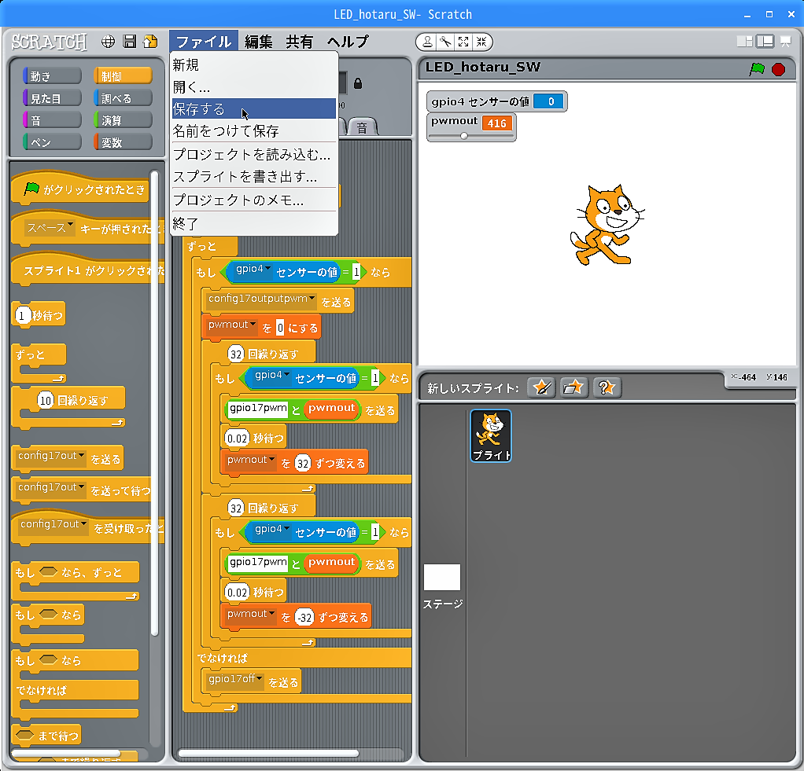Open config17out dropdown in を送って待つ block
Viewport: 804px width, 771px height.
[51, 488]
